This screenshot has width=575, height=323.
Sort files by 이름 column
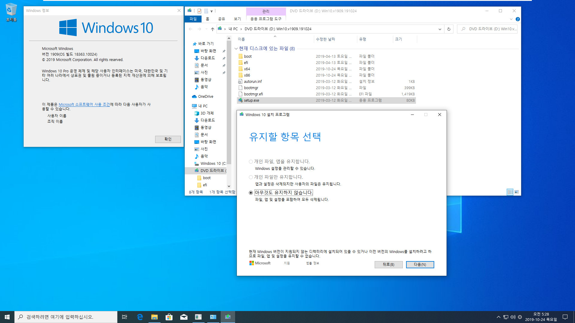point(274,39)
